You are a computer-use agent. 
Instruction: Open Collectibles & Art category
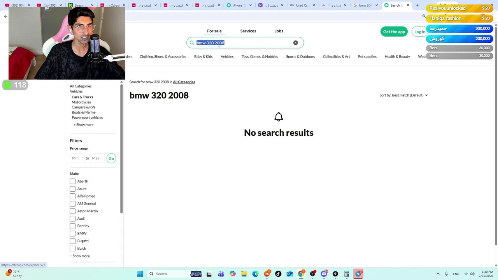337,57
